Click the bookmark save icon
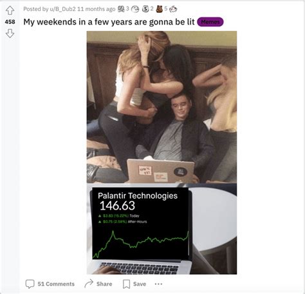This screenshot has height=294, width=305. coord(126,284)
